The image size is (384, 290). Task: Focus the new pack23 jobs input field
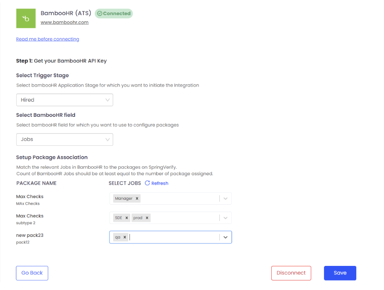[172, 237]
